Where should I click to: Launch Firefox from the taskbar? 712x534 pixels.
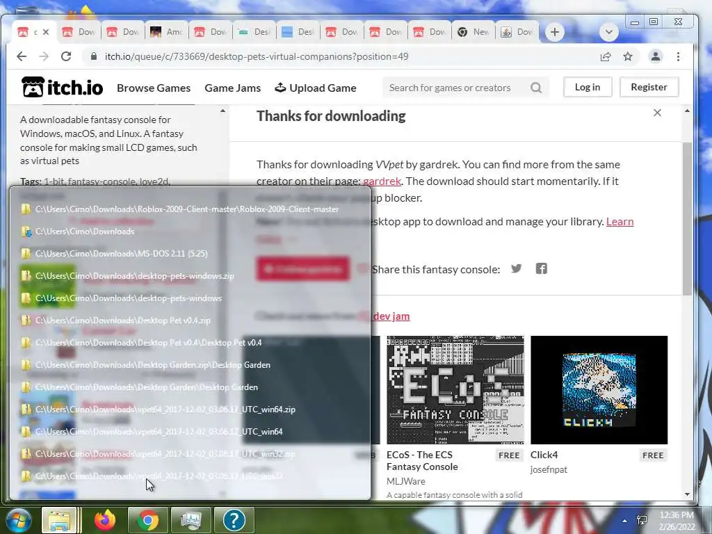pos(104,520)
